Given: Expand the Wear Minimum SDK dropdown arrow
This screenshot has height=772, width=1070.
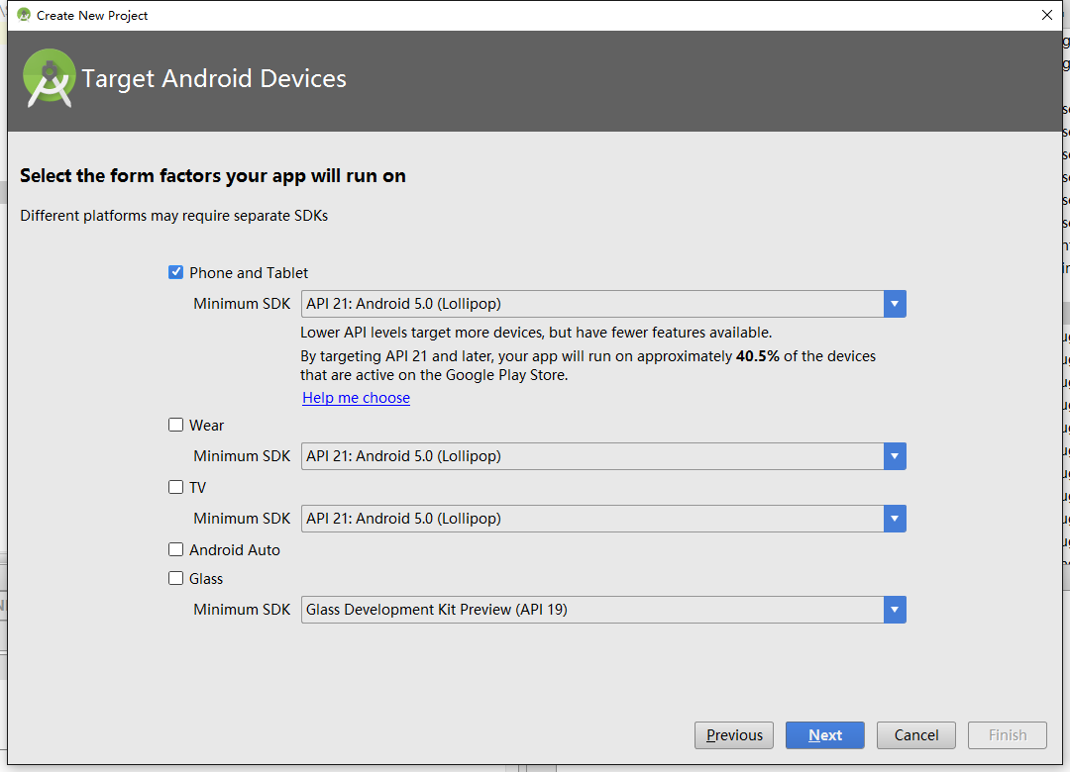Looking at the screenshot, I should (x=895, y=456).
